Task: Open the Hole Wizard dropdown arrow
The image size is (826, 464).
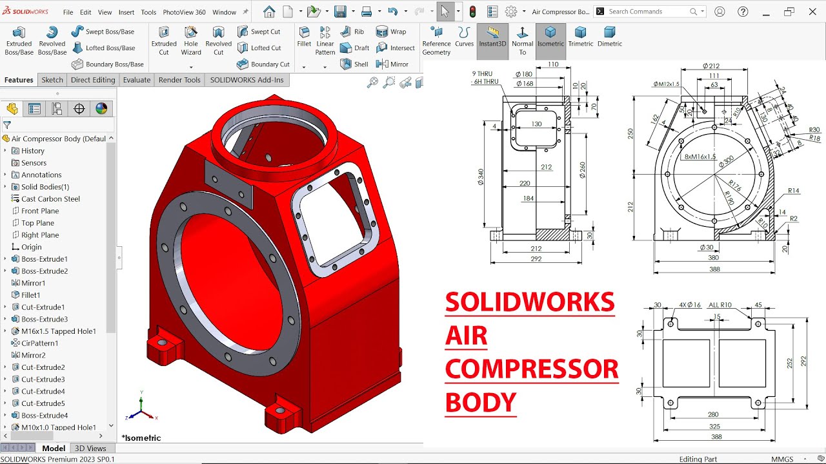Action: pos(191,66)
